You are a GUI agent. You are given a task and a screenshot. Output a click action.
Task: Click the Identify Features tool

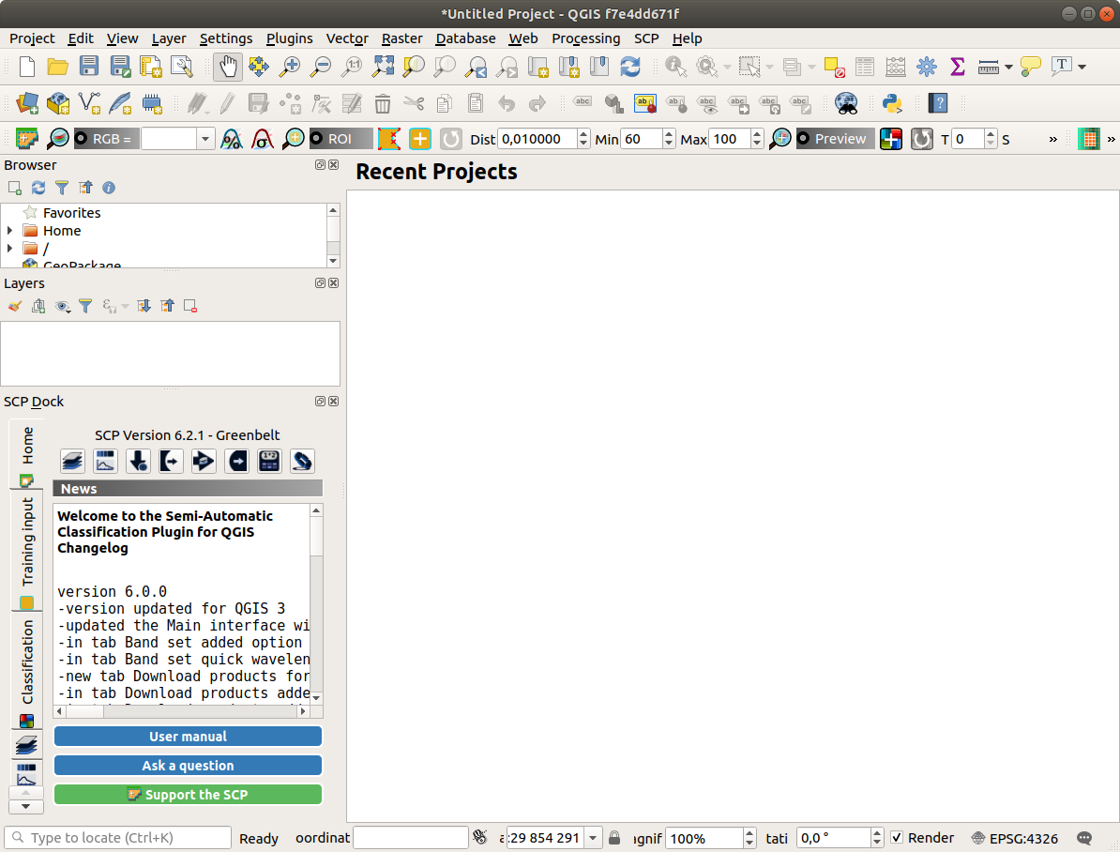(x=674, y=66)
